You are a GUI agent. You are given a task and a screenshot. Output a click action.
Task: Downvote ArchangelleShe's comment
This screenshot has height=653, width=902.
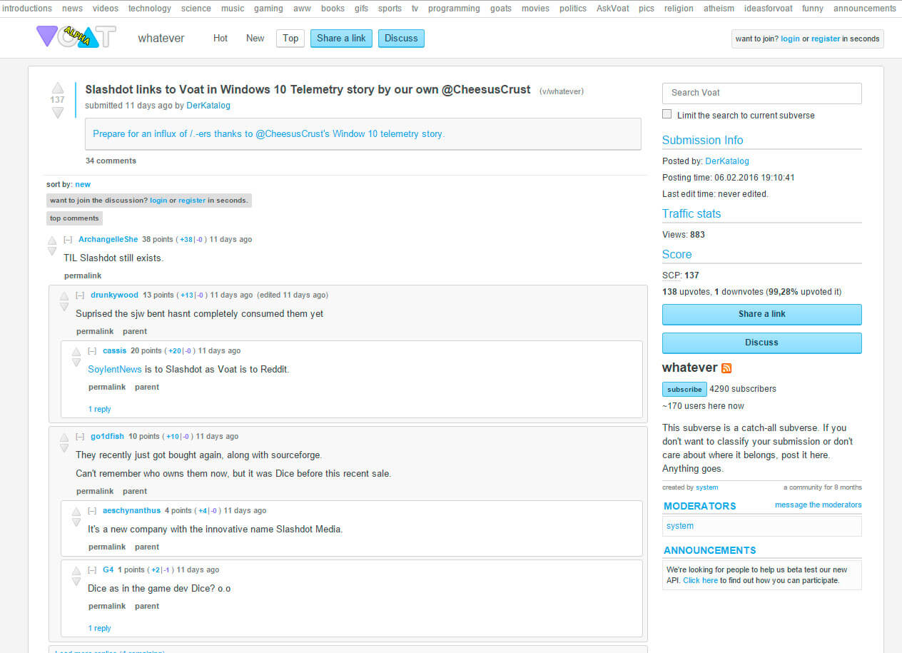click(x=52, y=251)
